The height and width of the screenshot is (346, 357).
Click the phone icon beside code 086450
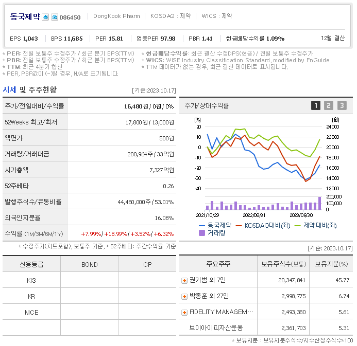point(55,17)
